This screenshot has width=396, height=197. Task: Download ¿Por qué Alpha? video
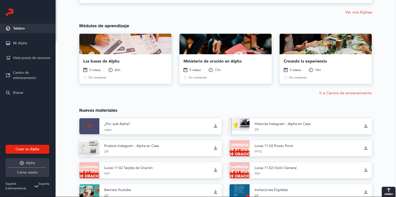coord(216,126)
